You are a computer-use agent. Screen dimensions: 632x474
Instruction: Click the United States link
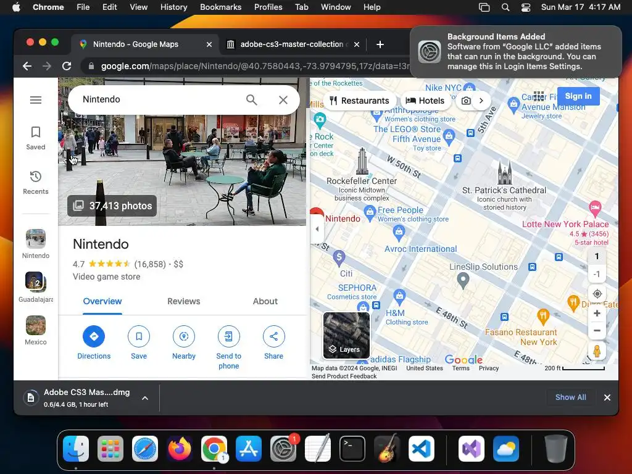click(425, 368)
